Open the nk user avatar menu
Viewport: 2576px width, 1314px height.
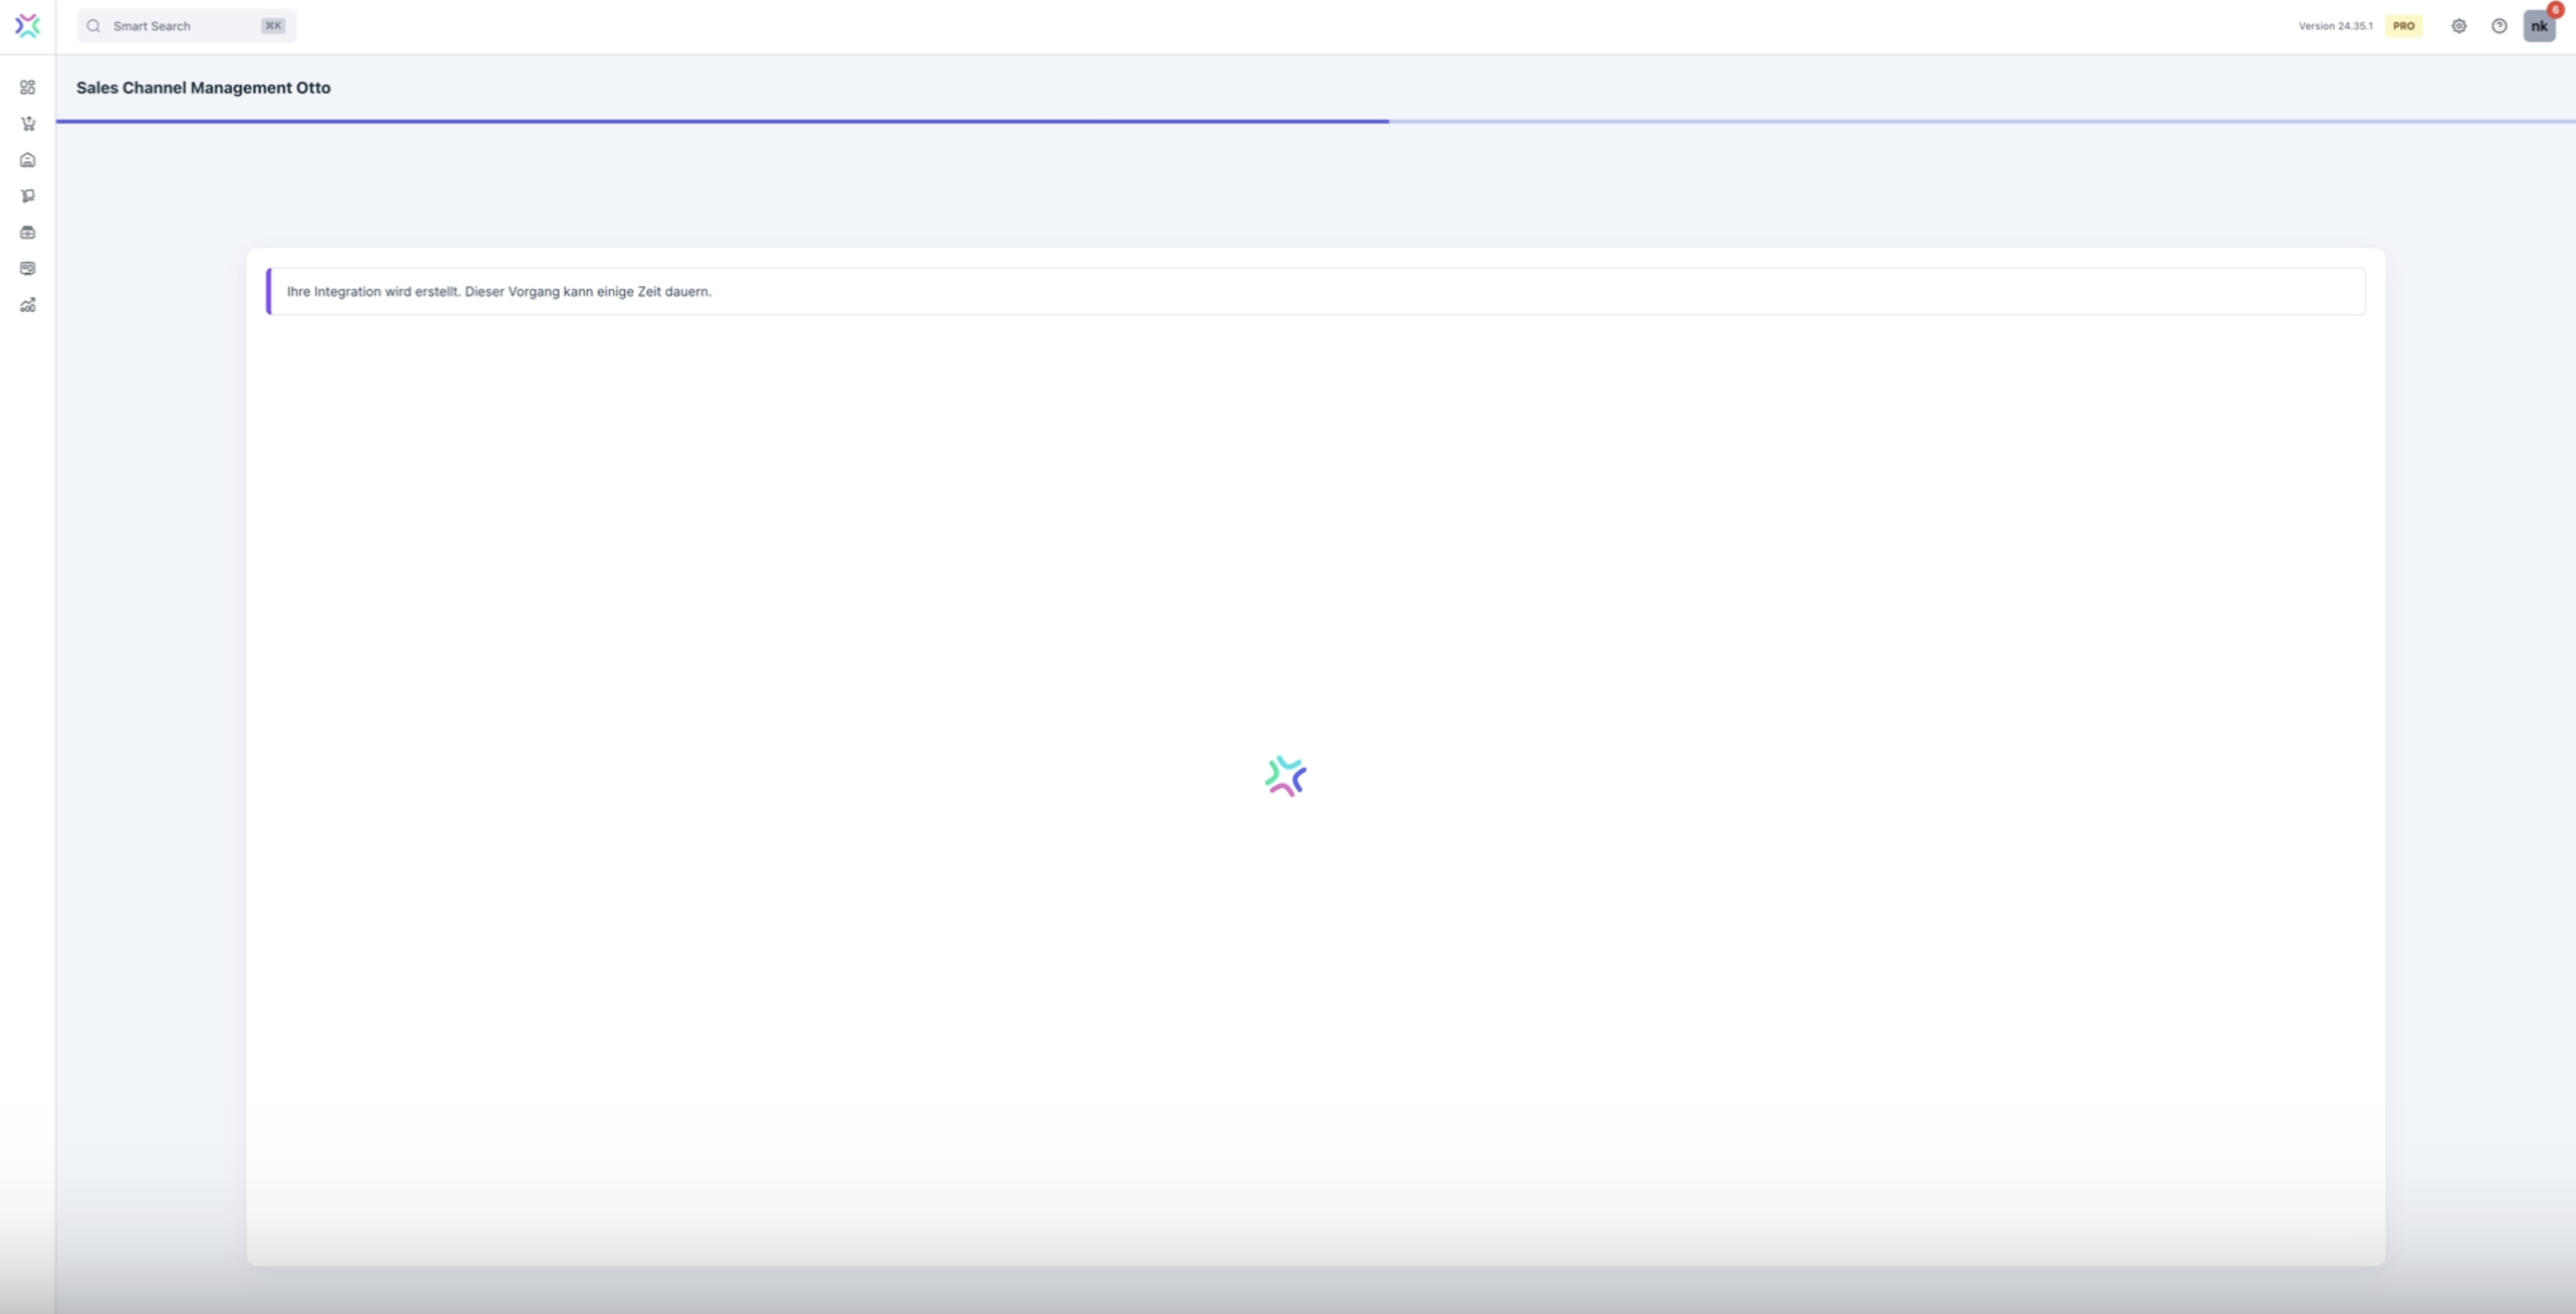(x=2538, y=27)
